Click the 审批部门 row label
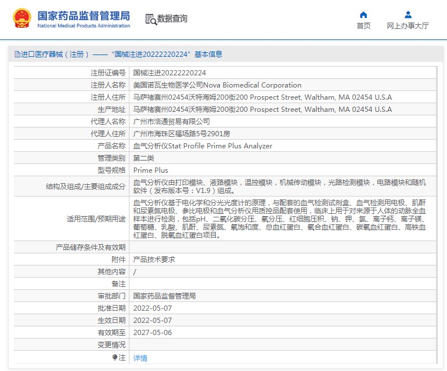This screenshot has height=371, width=447. pyautogui.click(x=111, y=296)
